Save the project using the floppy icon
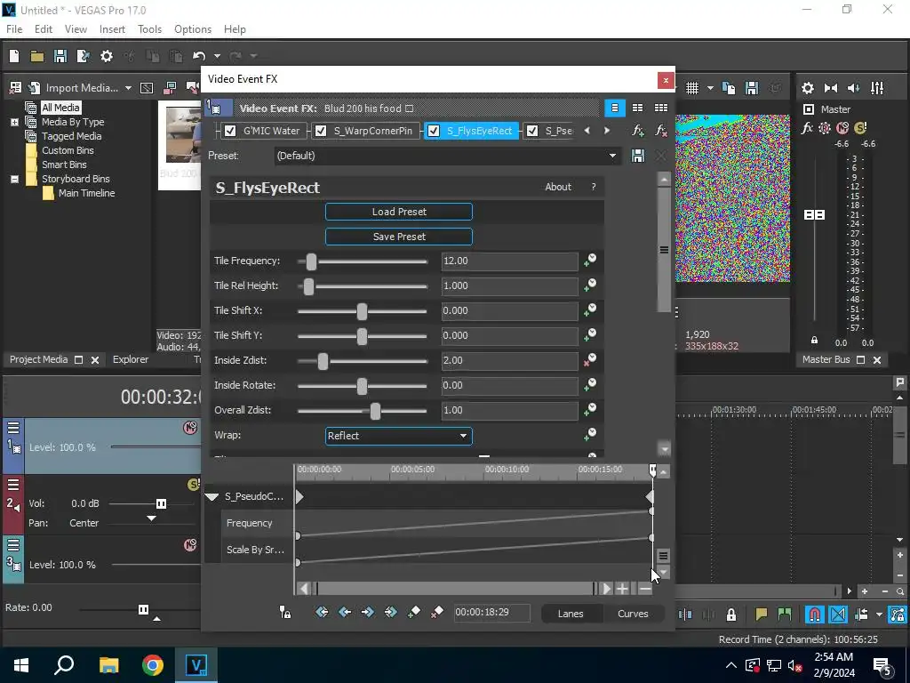910x683 pixels. pos(60,56)
